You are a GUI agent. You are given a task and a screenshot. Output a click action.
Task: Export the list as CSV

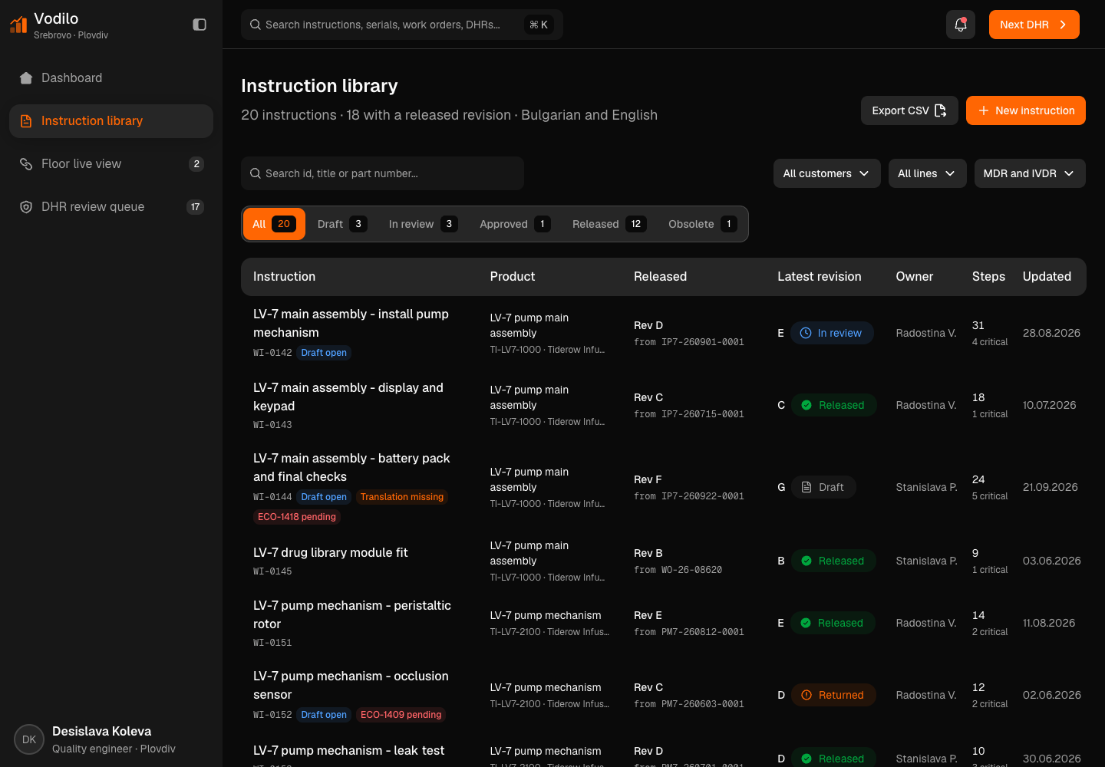pyautogui.click(x=909, y=110)
